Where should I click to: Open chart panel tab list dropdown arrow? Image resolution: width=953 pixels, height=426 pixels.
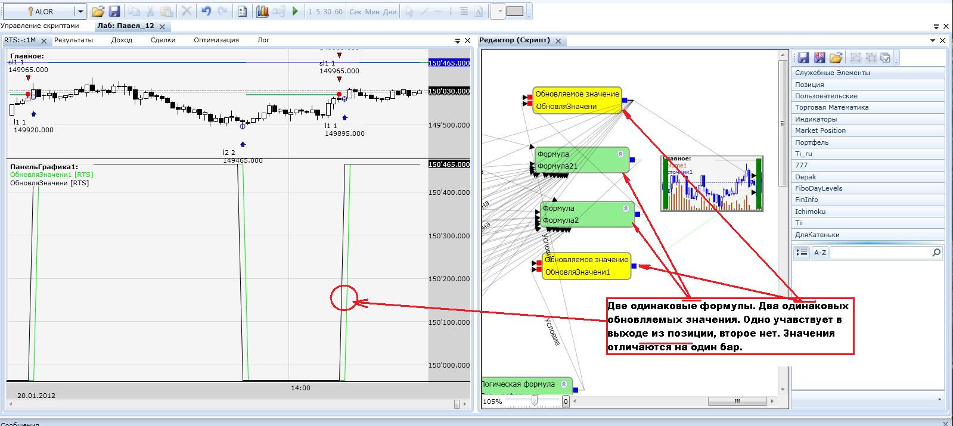click(458, 41)
